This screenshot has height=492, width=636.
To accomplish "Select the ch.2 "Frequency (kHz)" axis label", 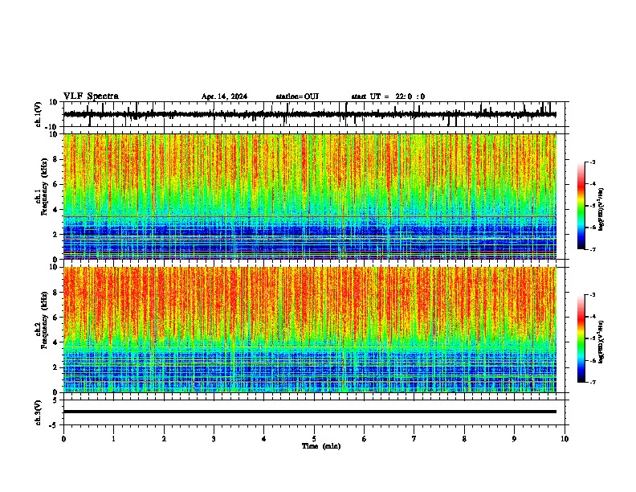I will coord(44,320).
